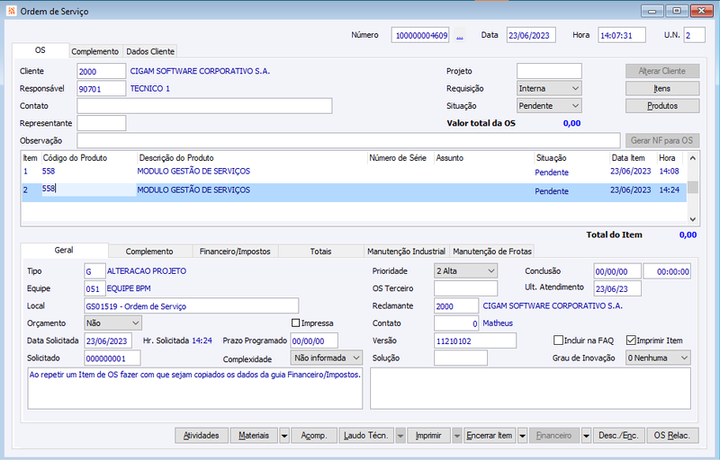Switch to the Dados Cliente tab
Viewport: 720px width, 460px height.
click(150, 51)
